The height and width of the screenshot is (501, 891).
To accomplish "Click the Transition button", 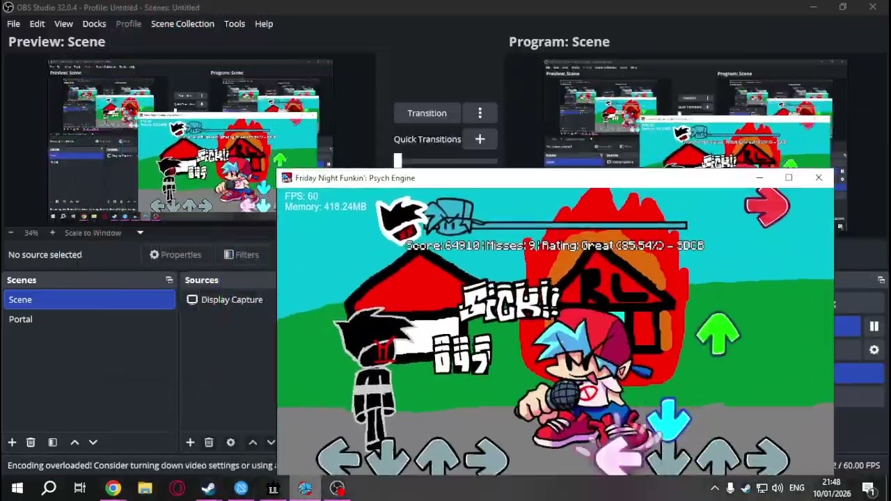I will coord(427,113).
